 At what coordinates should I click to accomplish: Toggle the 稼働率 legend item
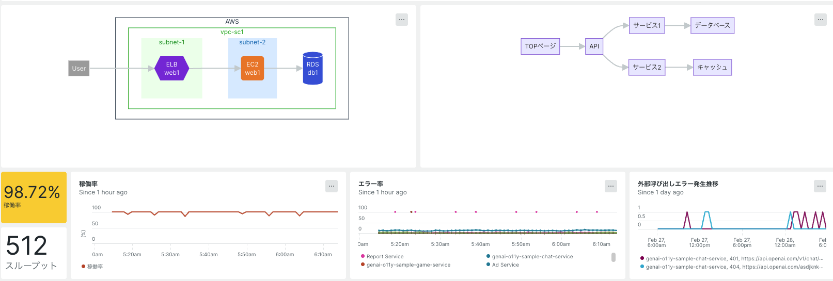tap(95, 267)
